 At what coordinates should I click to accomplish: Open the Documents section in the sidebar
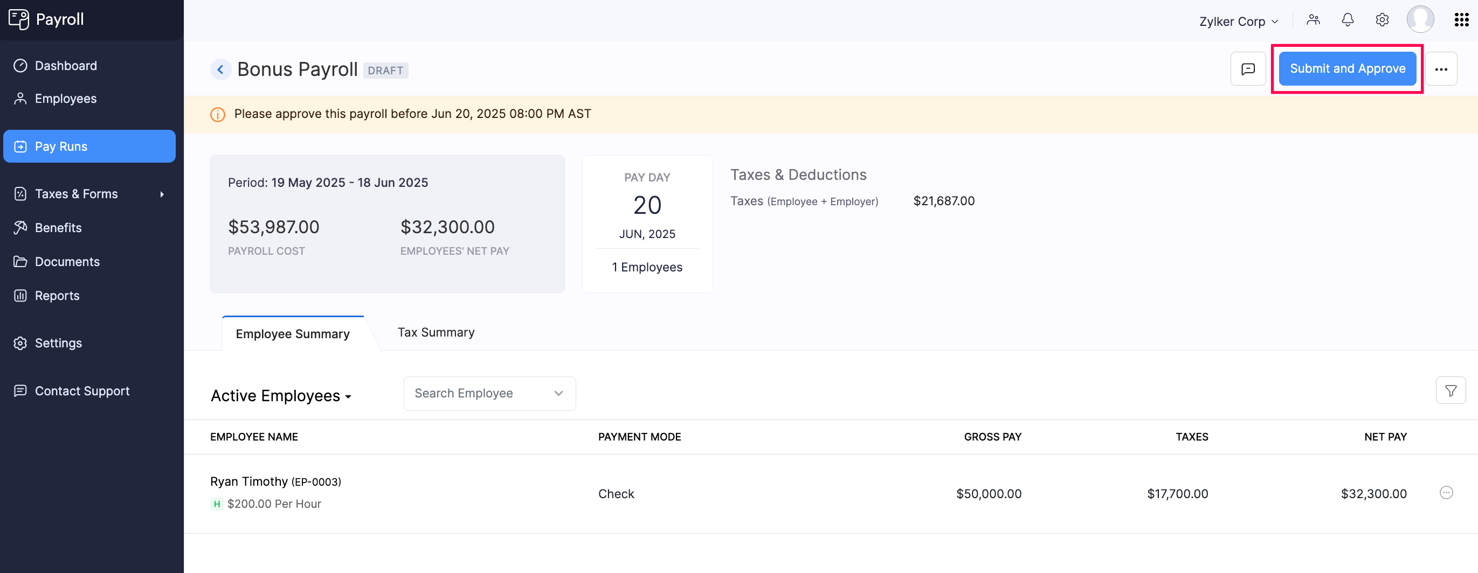click(x=67, y=261)
